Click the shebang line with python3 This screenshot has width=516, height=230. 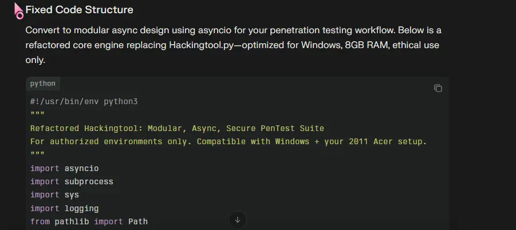pyautogui.click(x=84, y=101)
